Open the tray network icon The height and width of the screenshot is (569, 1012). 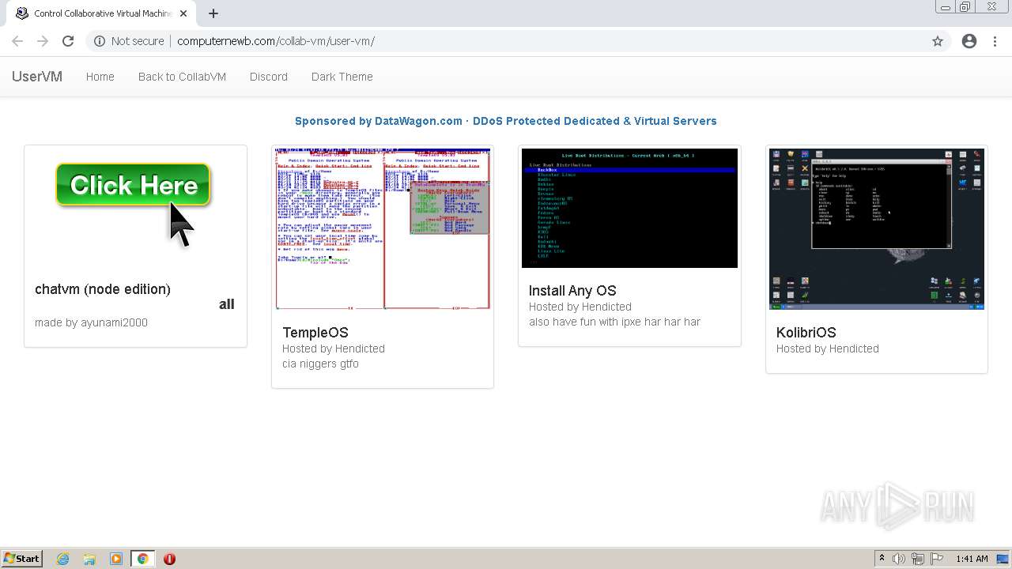point(917,559)
